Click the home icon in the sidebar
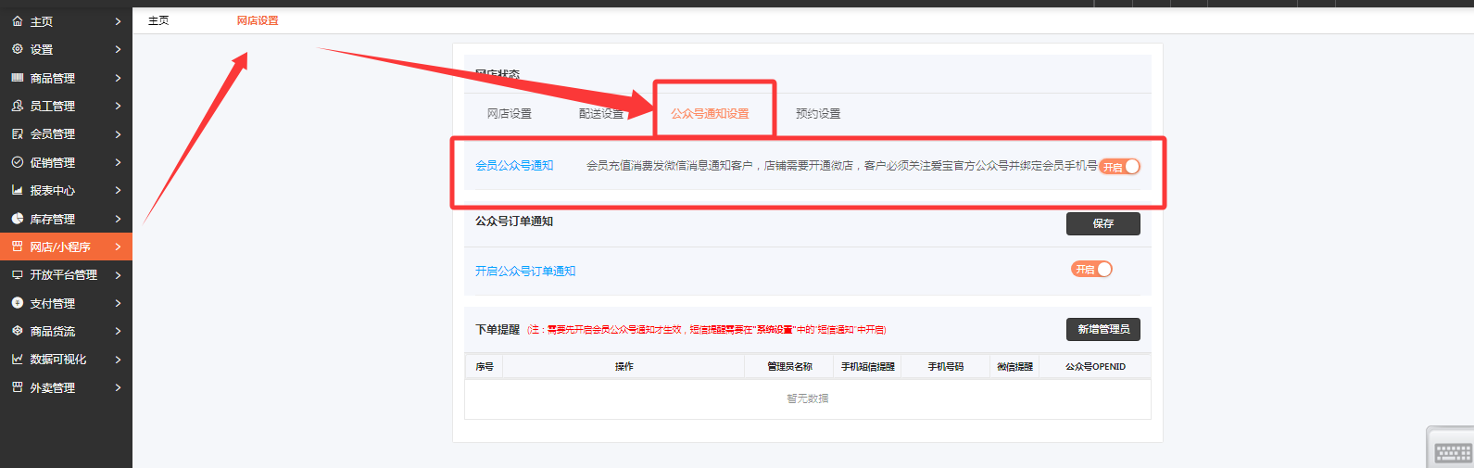Viewport: 1474px width, 468px height. click(x=17, y=21)
